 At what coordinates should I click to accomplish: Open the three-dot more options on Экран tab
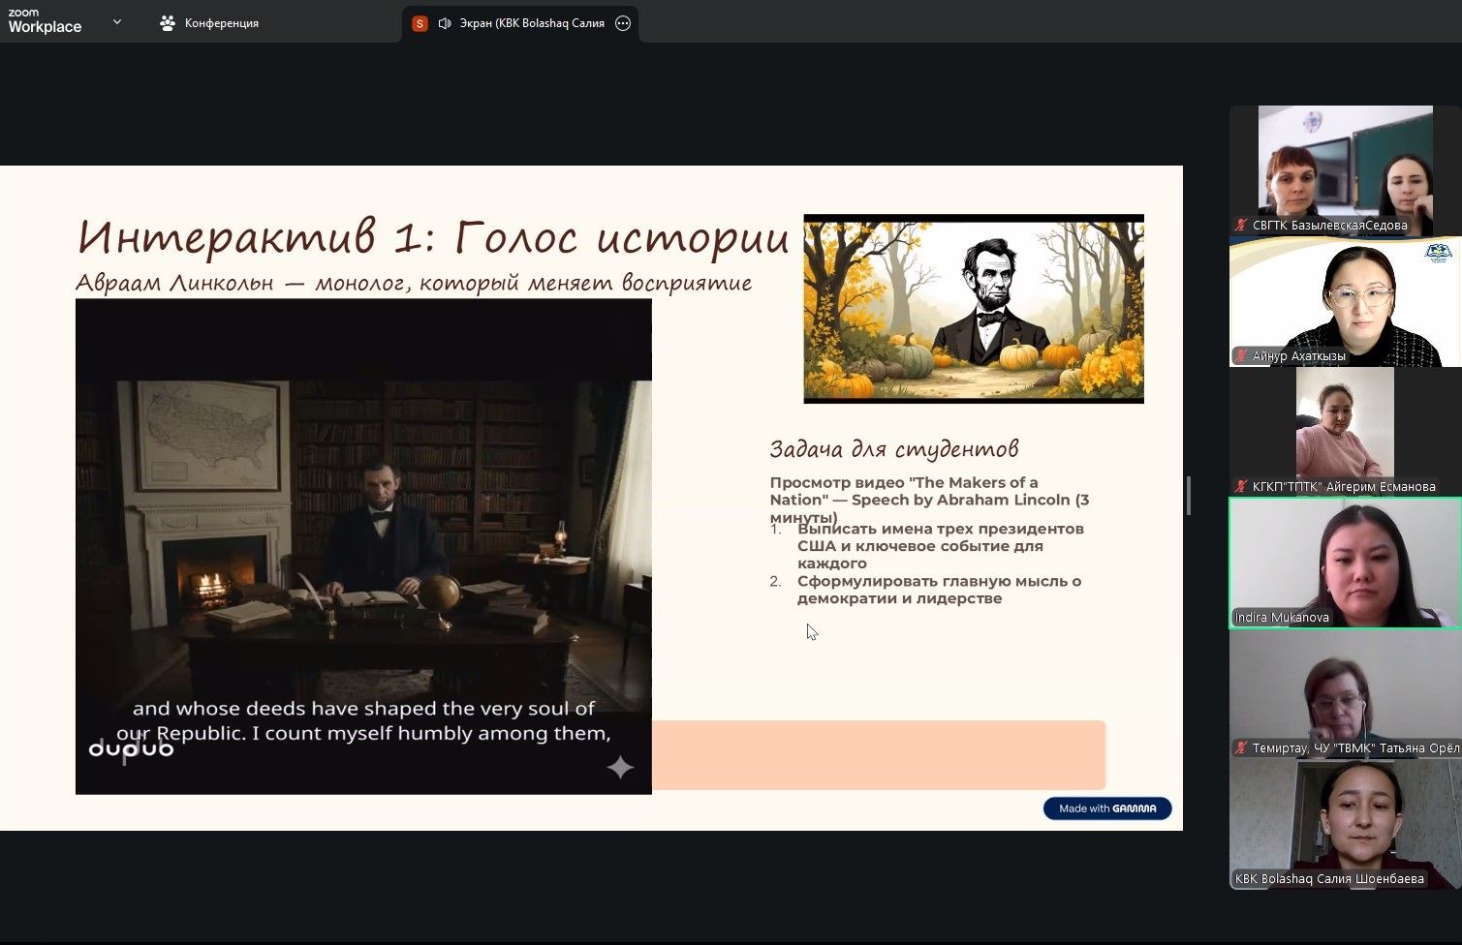click(x=623, y=23)
